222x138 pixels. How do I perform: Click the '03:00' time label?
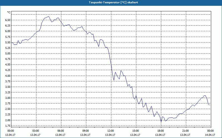coord(36,131)
